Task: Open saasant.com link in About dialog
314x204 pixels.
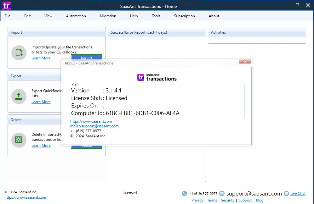Action: 91,121
